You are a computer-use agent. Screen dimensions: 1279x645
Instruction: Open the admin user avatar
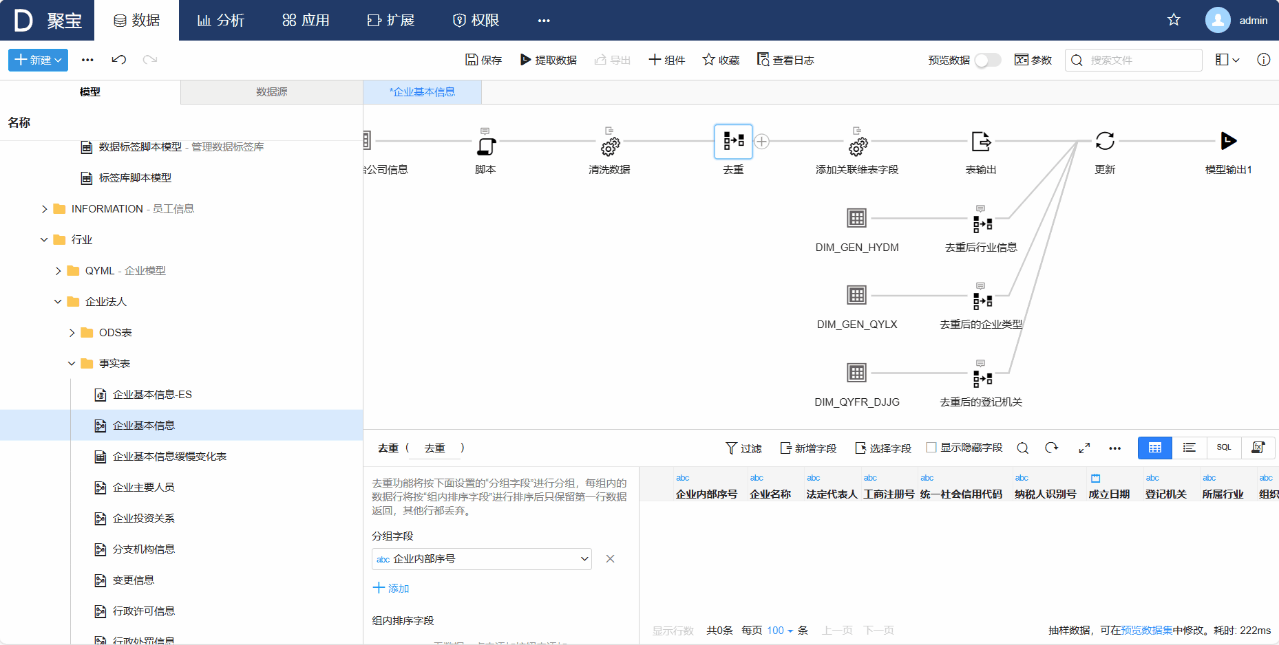click(1218, 20)
